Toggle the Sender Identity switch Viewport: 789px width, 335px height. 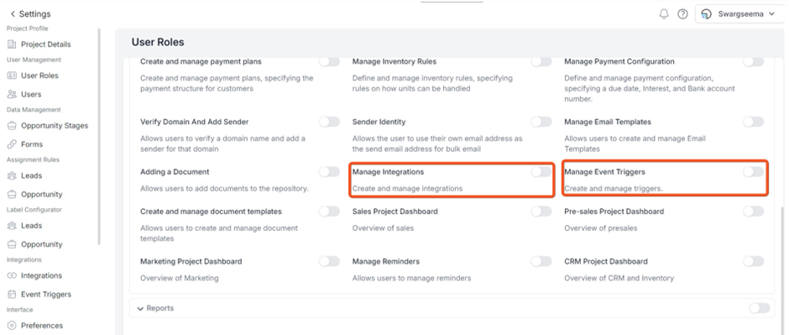click(x=541, y=122)
